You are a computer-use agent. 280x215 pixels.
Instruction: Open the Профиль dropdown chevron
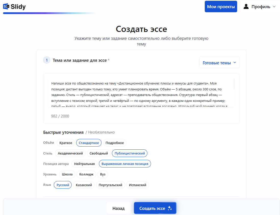tap(274, 7)
